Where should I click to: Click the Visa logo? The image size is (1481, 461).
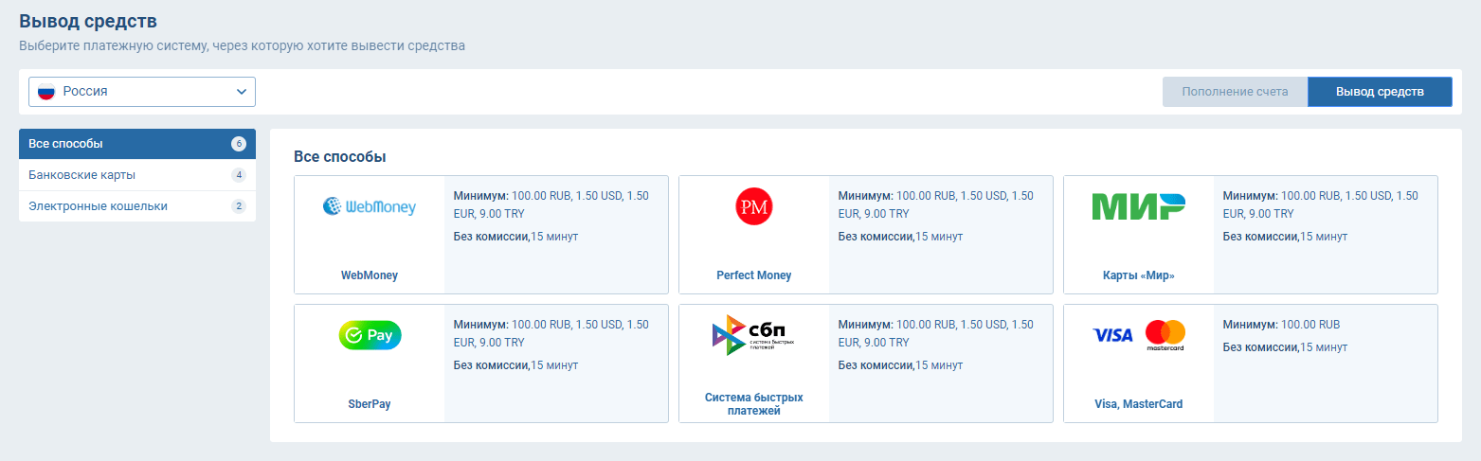(1112, 335)
